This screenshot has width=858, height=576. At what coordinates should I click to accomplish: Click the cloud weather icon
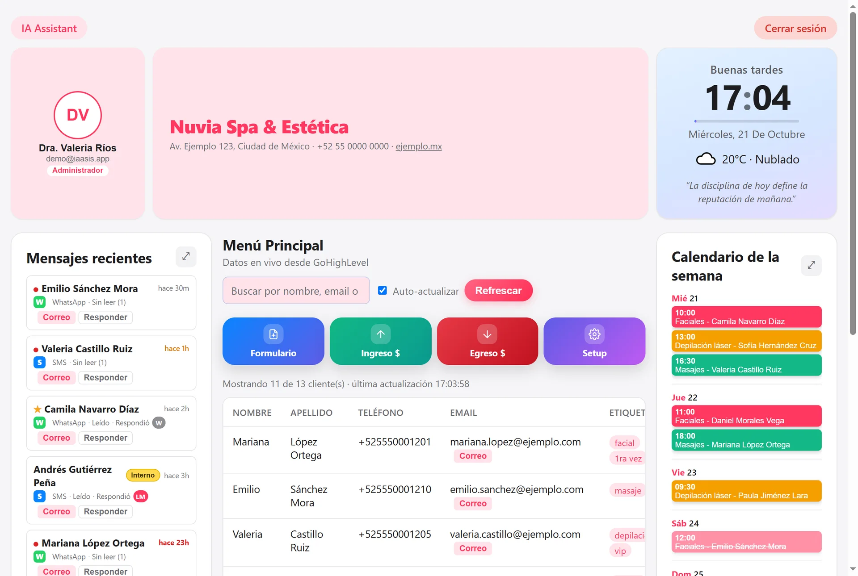point(706,159)
